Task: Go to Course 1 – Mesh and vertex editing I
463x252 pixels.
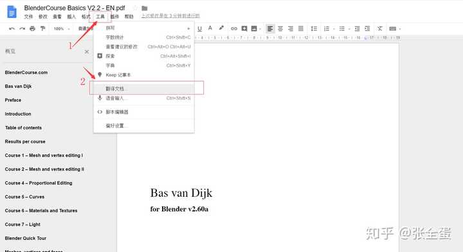Action: point(44,155)
